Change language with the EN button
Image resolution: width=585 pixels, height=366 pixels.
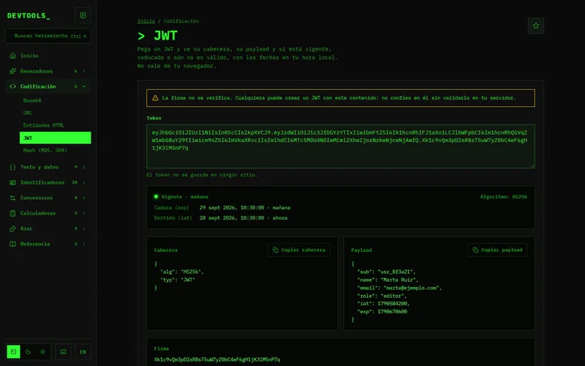tap(83, 352)
